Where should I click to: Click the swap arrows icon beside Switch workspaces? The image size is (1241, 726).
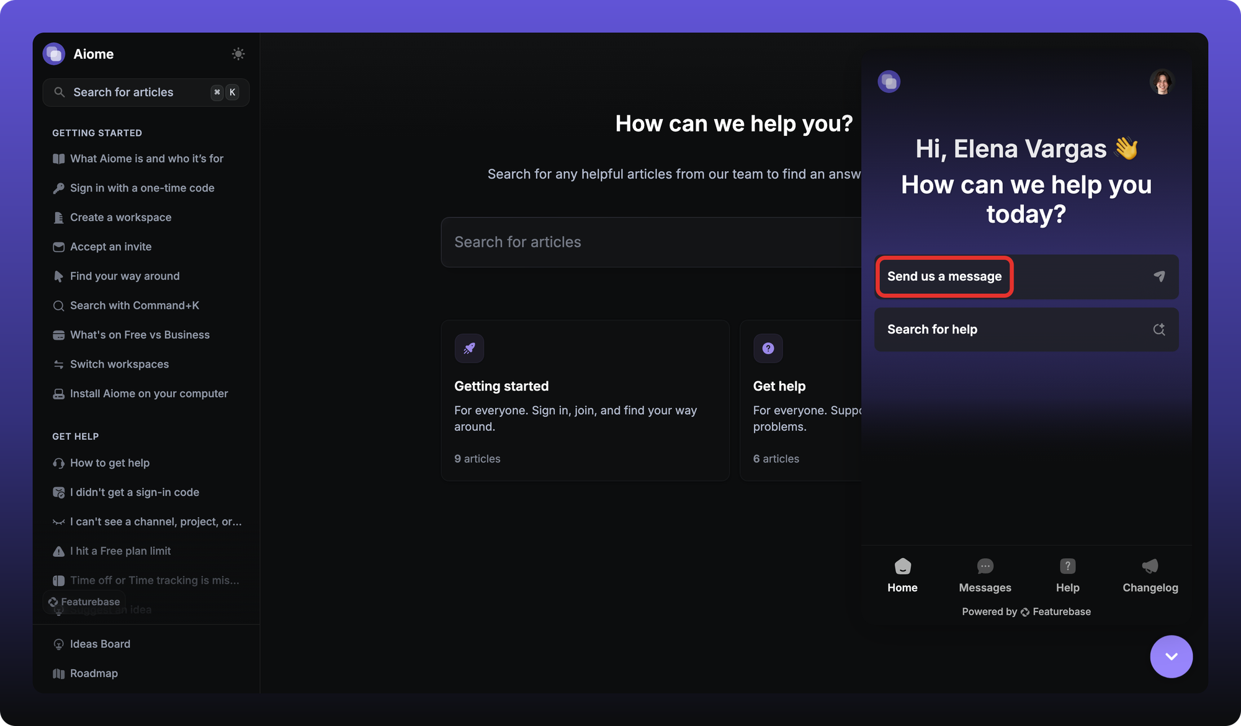[59, 365]
